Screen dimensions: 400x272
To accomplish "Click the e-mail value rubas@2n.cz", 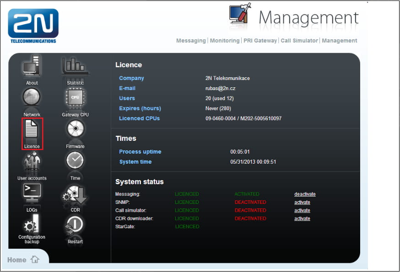I will click(x=221, y=88).
